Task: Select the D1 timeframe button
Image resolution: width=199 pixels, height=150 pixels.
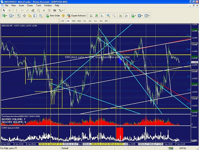Action: pos(96,21)
